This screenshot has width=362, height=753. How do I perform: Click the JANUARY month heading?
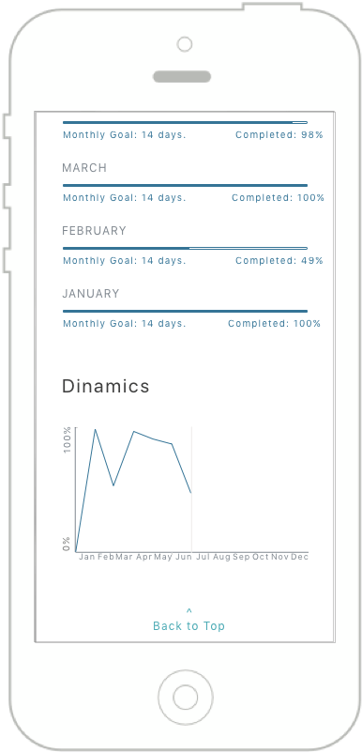(x=91, y=294)
